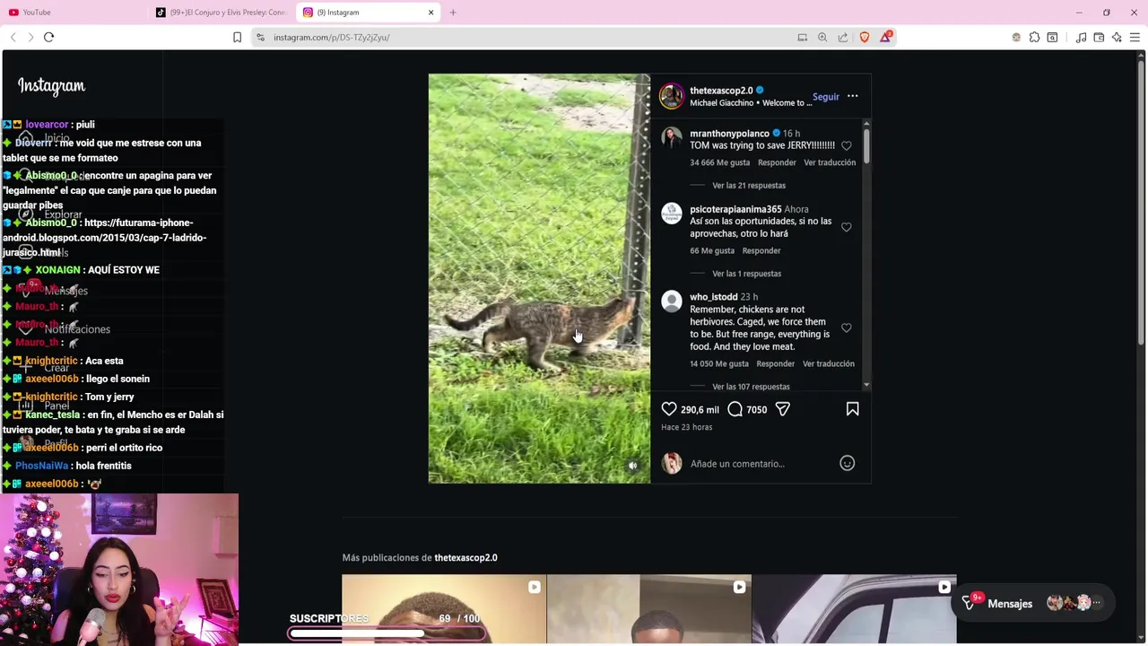Show the 290,6 mil likes count
Screen dimensions: 1148x646
click(x=700, y=410)
